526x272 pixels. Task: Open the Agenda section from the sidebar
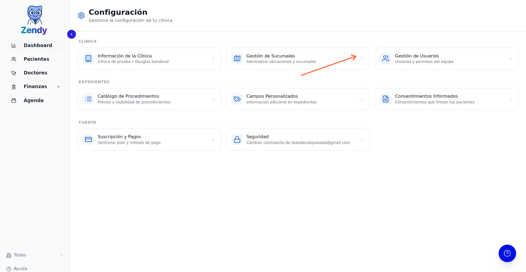coord(33,100)
